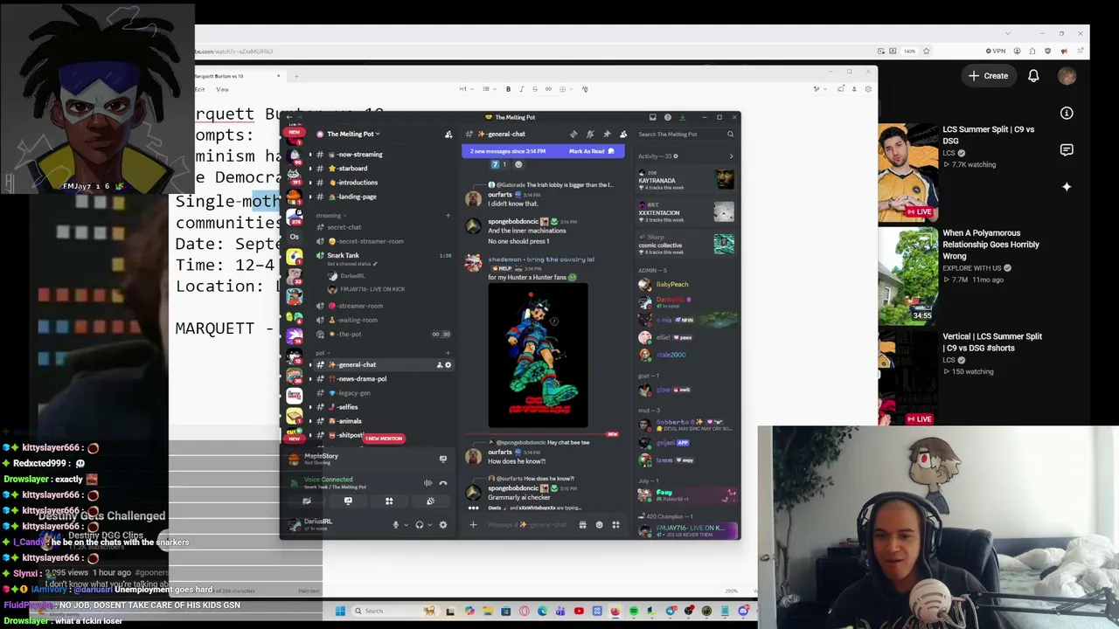Add a channel to the streaming category
Image resolution: width=1119 pixels, height=629 pixels.
tap(448, 215)
